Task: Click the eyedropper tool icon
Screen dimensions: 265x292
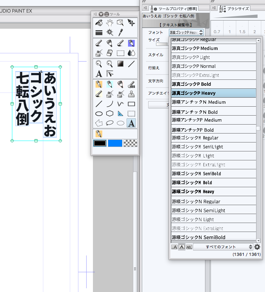Action: 120,32
